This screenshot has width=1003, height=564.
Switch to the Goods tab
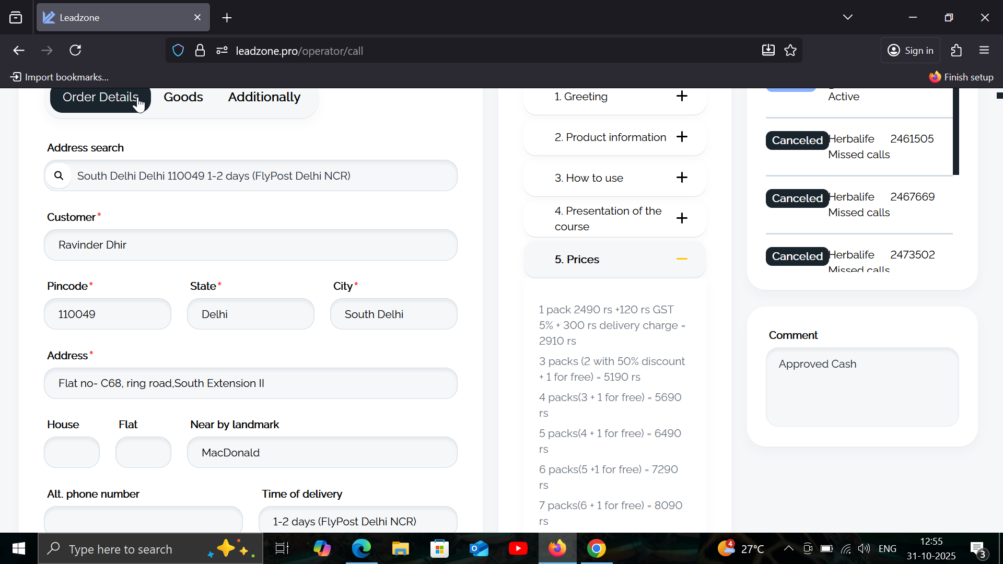[183, 97]
